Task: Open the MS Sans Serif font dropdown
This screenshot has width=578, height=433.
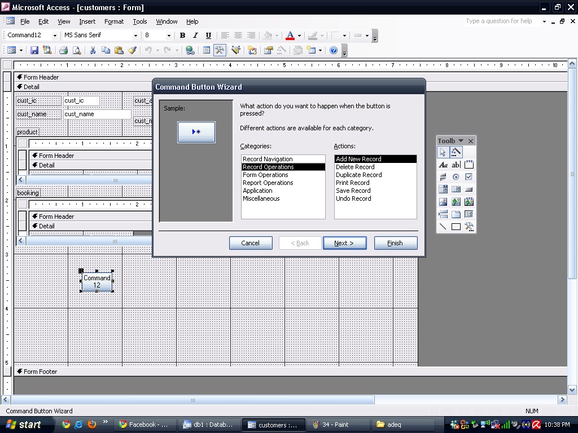Action: (135, 36)
